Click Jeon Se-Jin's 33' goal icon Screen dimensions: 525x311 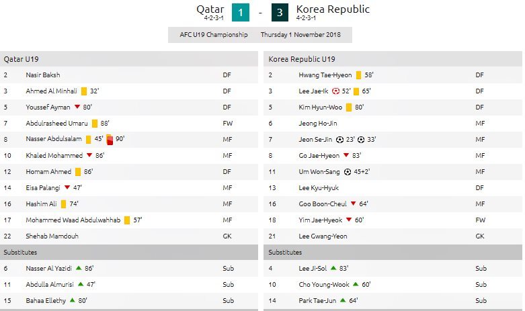[361, 139]
